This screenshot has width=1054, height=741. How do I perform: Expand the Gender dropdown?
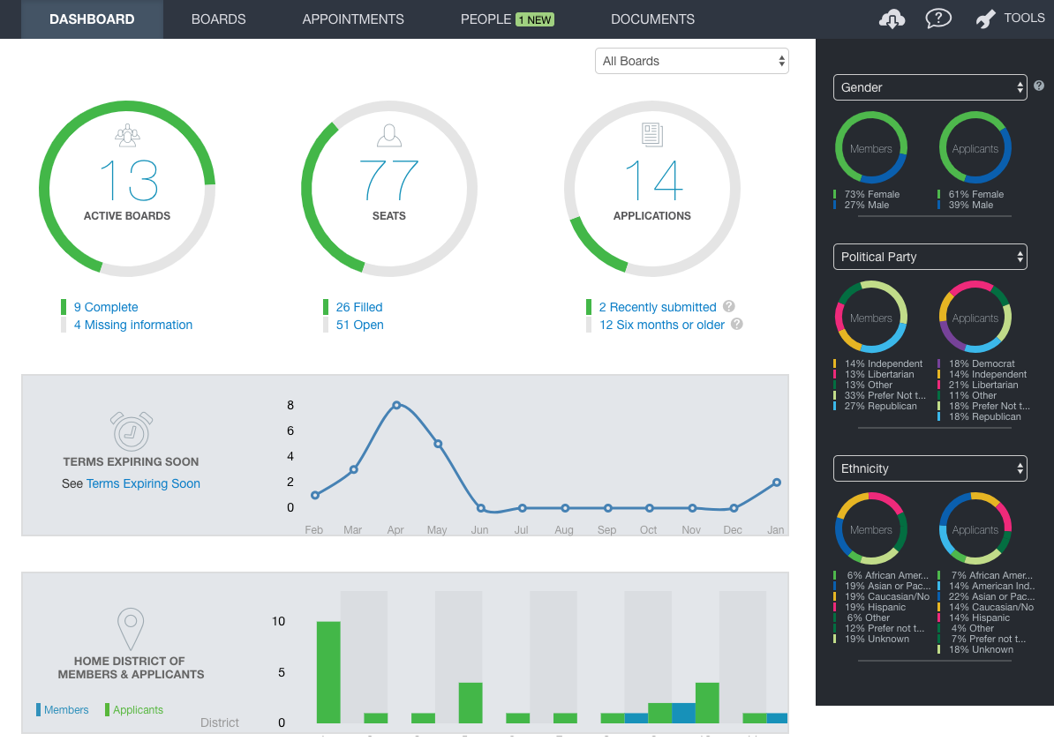click(930, 87)
